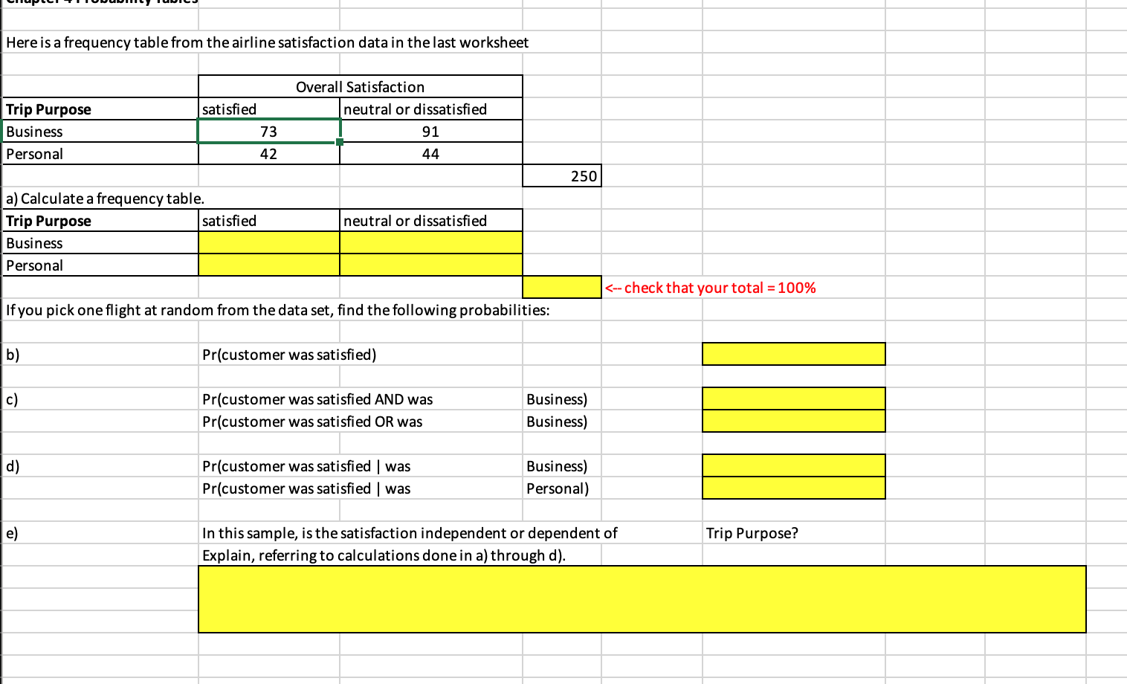Click the yellow Business satisfied frequency cell
This screenshot has height=684, width=1127.
pos(268,242)
